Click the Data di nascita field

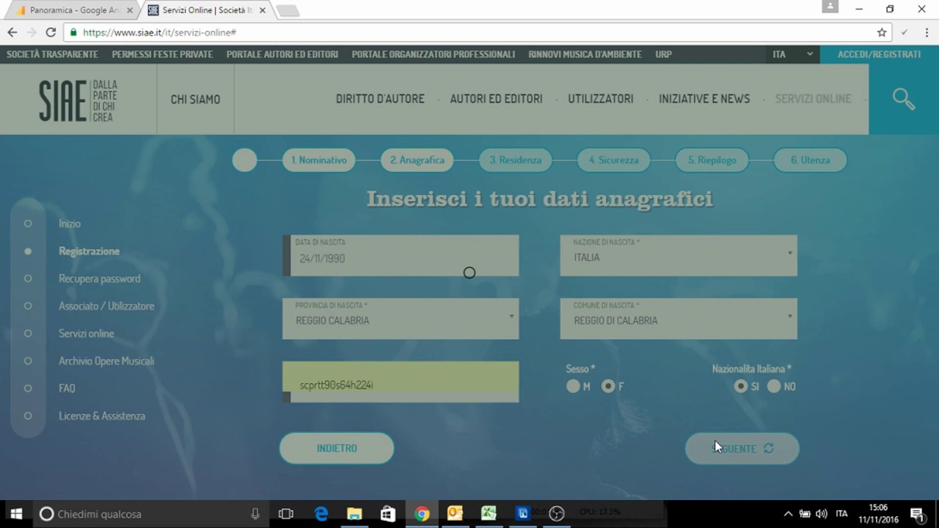click(x=401, y=255)
